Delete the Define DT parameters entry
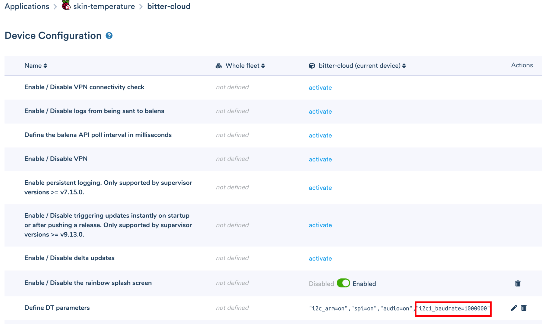 524,308
